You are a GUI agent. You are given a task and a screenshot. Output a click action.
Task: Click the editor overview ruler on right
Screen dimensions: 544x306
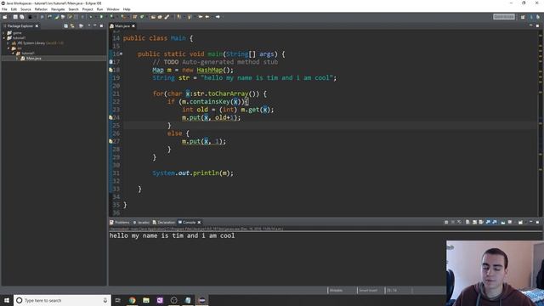point(541,123)
